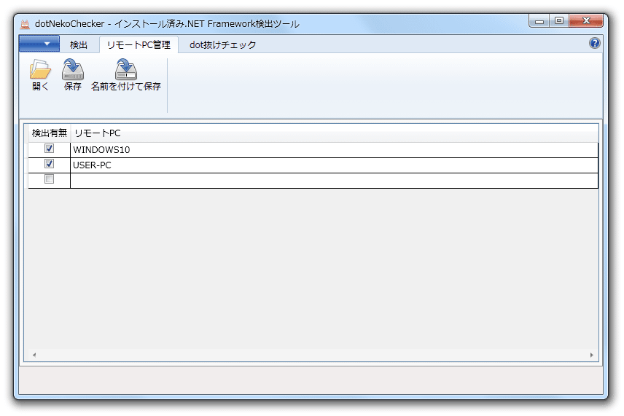
Task: Select the WINDOWS10 cell
Action: [335, 150]
